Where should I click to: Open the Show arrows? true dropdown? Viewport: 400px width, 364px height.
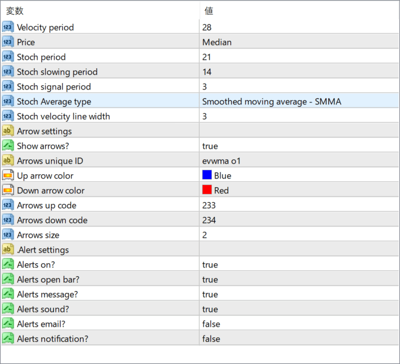coord(210,146)
